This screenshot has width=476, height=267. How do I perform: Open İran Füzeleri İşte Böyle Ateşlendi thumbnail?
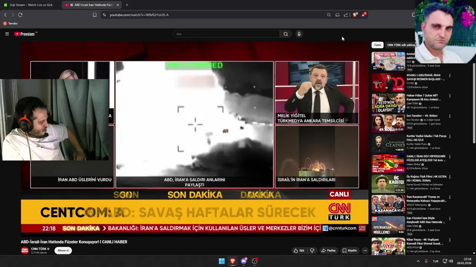tap(388, 225)
